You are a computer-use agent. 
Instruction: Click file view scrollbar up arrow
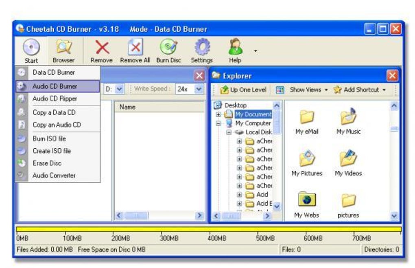point(394,105)
